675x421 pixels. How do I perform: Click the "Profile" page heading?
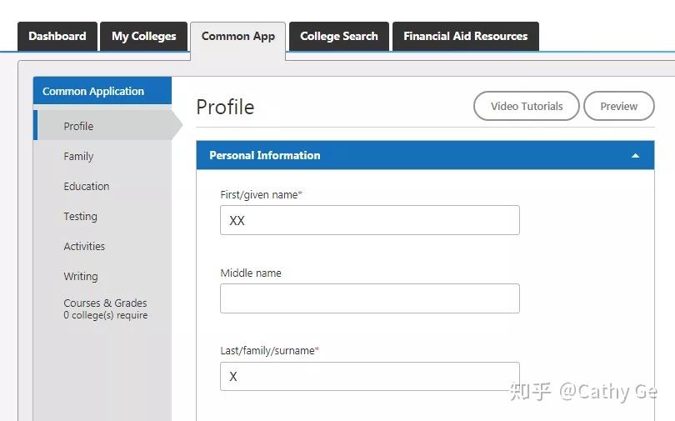coord(225,108)
